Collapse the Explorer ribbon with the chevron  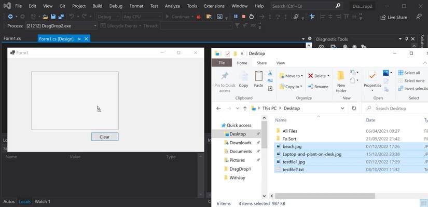click(425, 63)
